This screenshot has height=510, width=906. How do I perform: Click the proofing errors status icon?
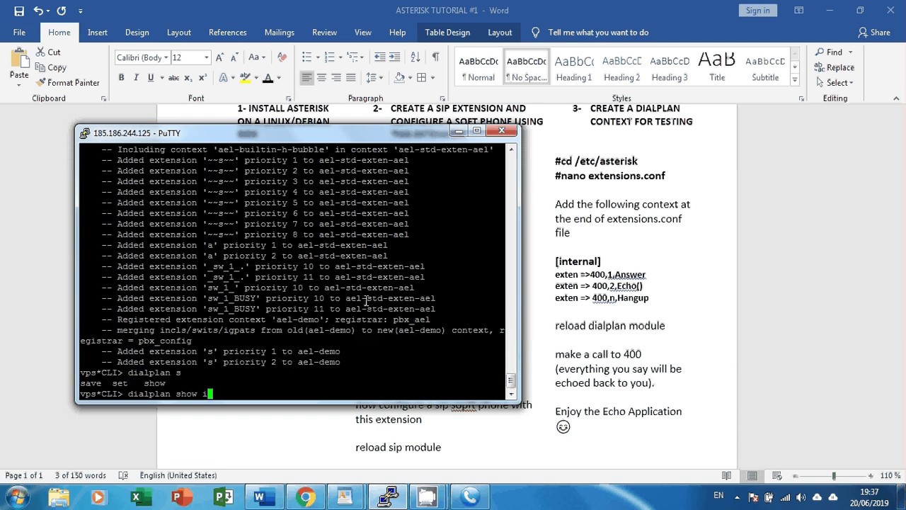coord(123,476)
